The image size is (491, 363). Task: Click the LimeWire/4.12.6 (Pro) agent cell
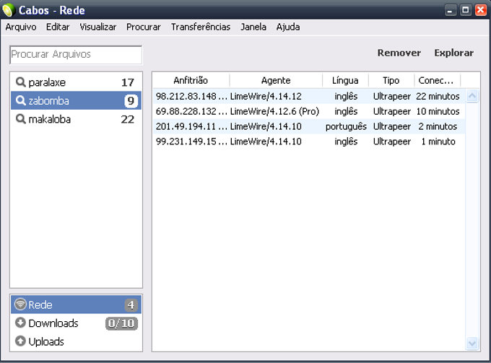[274, 111]
